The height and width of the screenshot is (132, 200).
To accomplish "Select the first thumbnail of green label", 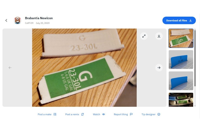I will coord(181,38).
